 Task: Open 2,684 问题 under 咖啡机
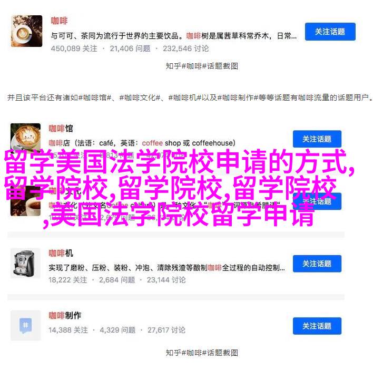117,280
